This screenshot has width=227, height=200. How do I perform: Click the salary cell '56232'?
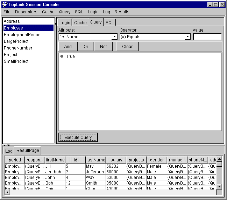tap(116, 166)
